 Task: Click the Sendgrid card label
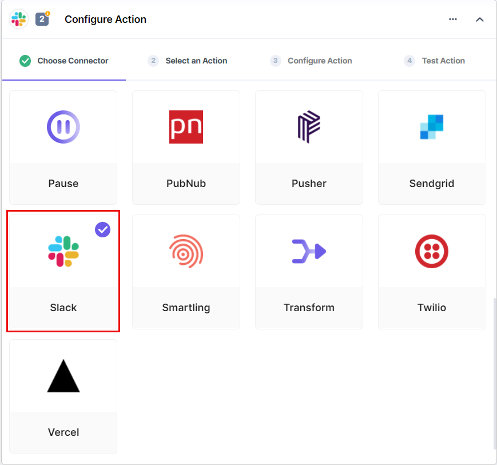(x=432, y=184)
